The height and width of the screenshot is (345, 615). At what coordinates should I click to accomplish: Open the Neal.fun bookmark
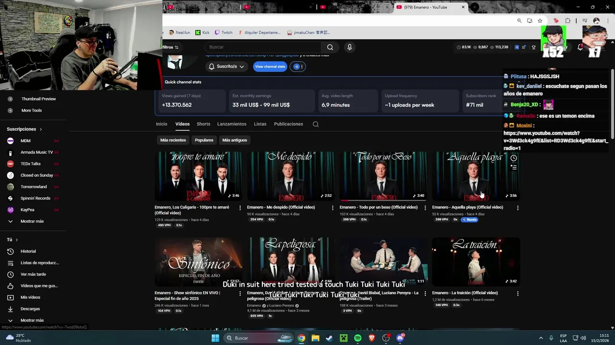[180, 33]
